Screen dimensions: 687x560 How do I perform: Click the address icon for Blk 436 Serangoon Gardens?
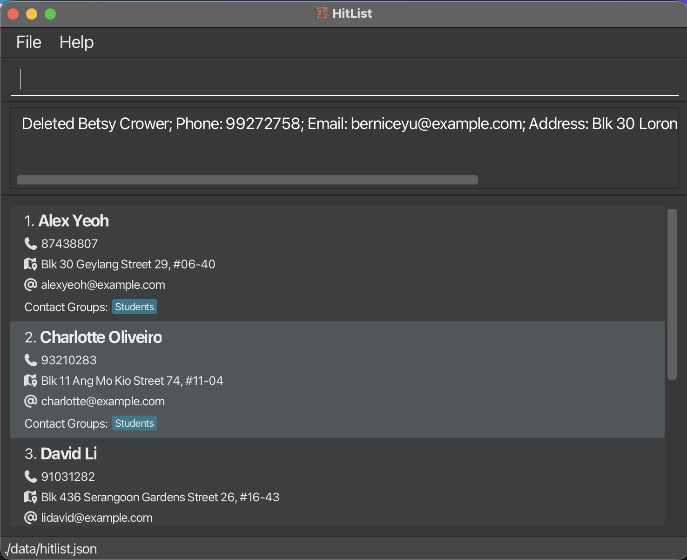pyautogui.click(x=30, y=497)
